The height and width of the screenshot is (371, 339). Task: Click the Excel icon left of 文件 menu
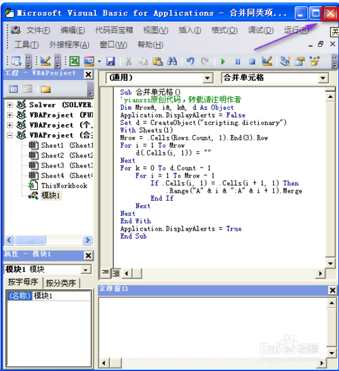[x=16, y=30]
